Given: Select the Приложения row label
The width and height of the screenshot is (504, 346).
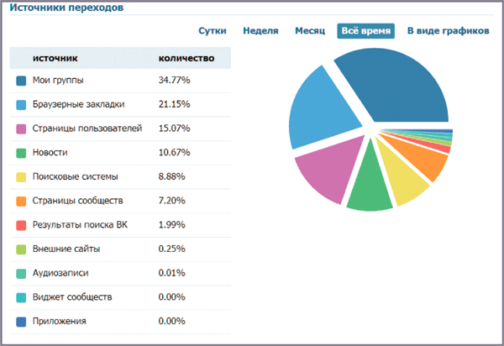Looking at the screenshot, I should click(59, 322).
